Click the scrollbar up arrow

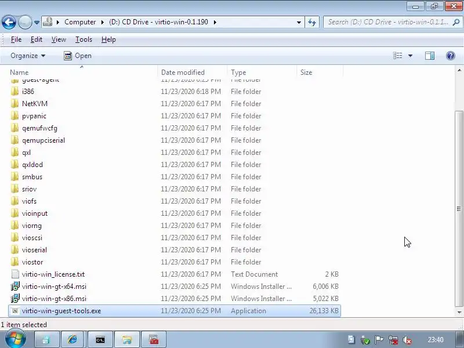pos(459,70)
